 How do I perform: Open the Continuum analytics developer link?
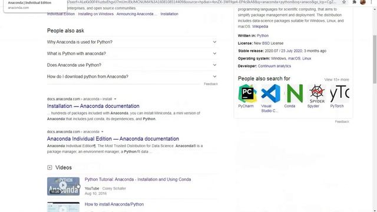coord(275,66)
